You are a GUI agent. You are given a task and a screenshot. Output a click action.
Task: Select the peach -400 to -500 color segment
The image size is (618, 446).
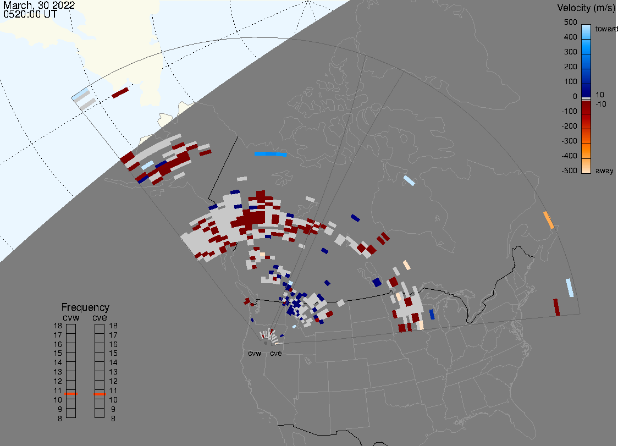(586, 166)
